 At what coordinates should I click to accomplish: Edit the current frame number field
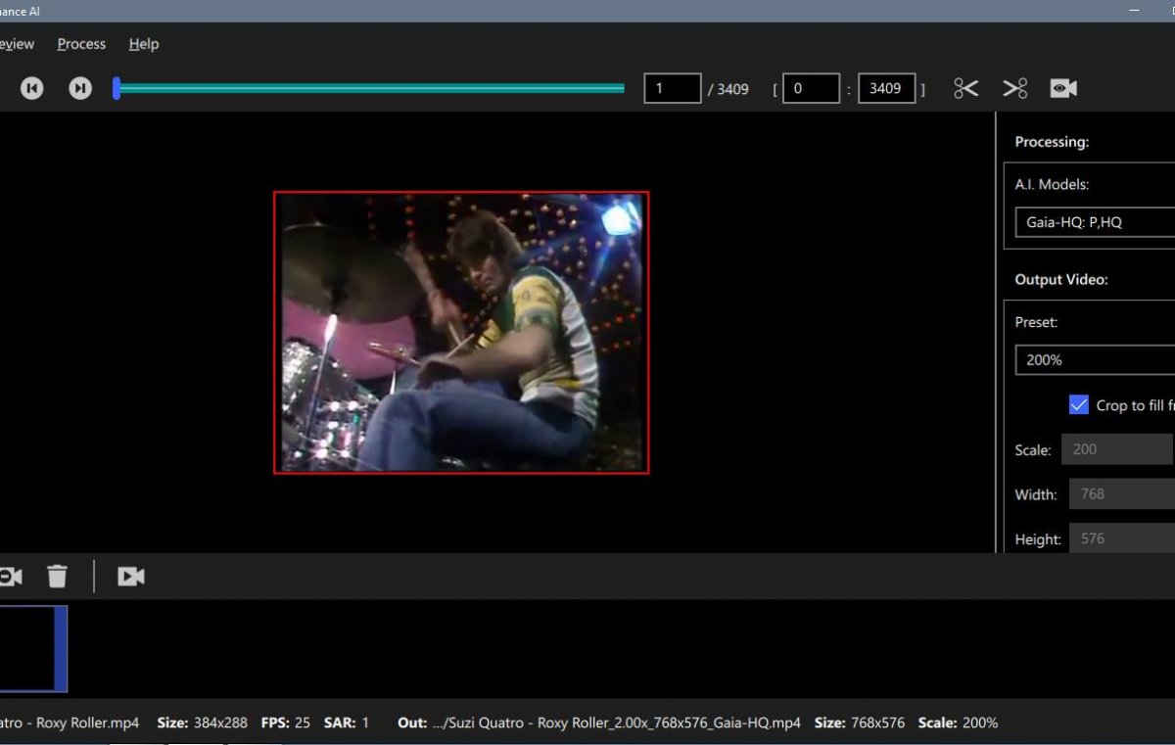tap(672, 88)
